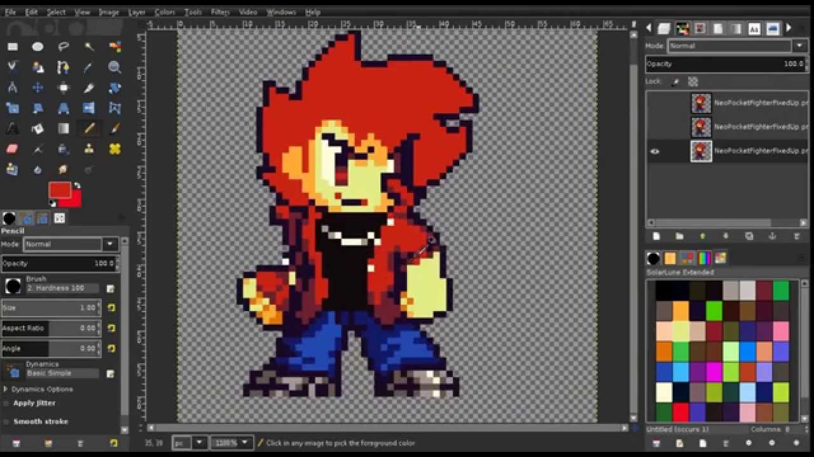The image size is (814, 457).
Task: Select the Rectangle Select tool
Action: click(x=12, y=47)
